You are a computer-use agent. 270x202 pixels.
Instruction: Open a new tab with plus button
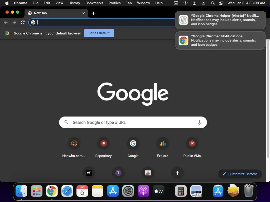point(94,13)
